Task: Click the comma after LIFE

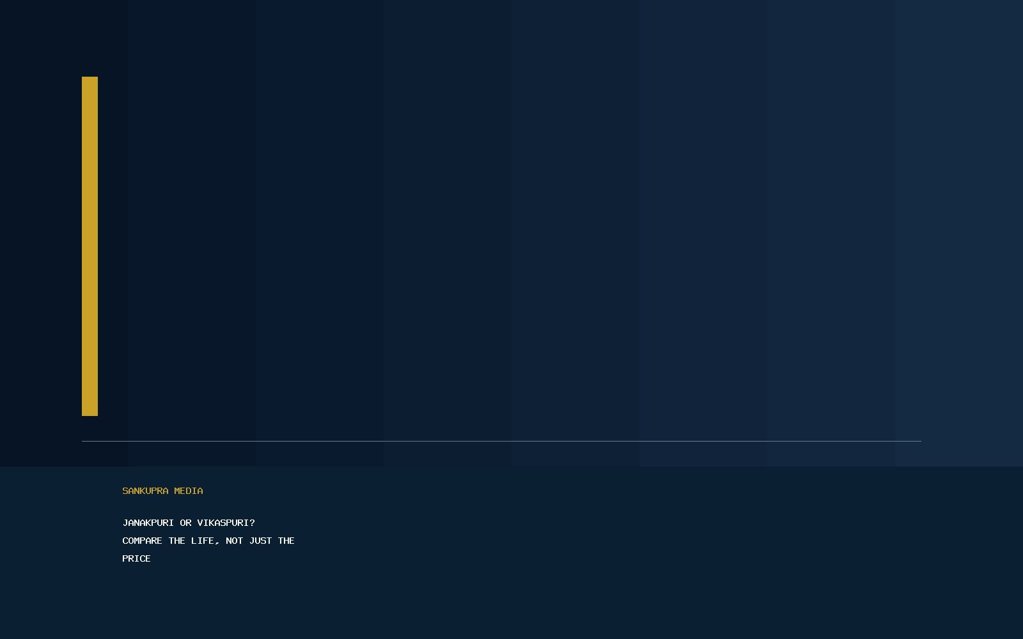Action: coord(217,543)
